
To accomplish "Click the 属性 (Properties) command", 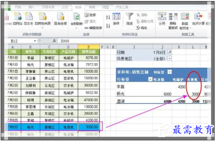I will click(x=90, y=21).
